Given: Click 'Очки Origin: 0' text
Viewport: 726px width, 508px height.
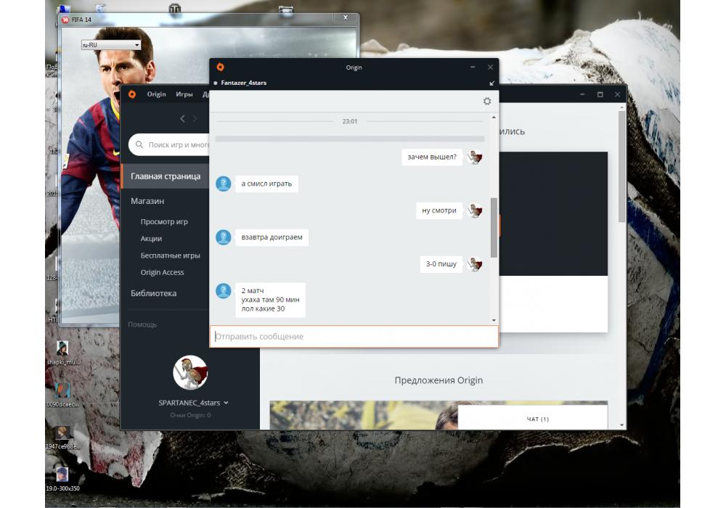Looking at the screenshot, I should 190,415.
